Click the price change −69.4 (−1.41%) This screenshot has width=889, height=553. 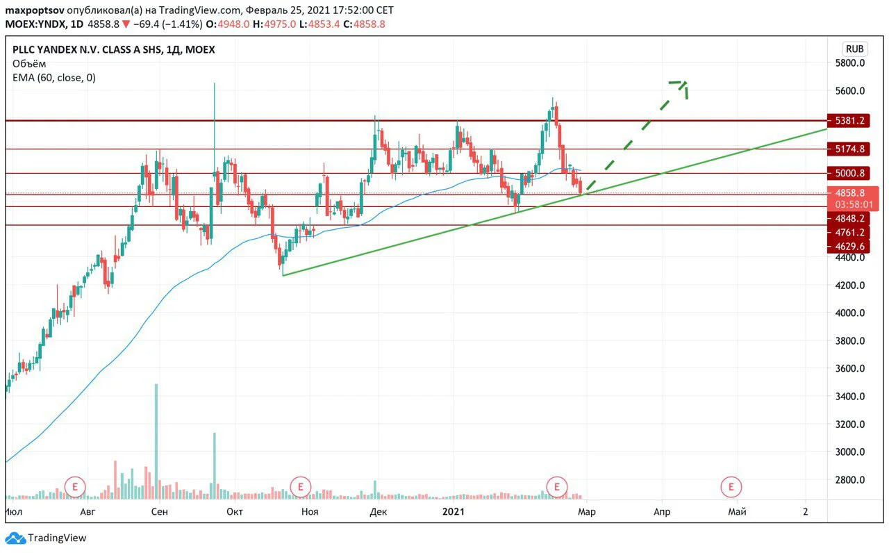pyautogui.click(x=169, y=24)
